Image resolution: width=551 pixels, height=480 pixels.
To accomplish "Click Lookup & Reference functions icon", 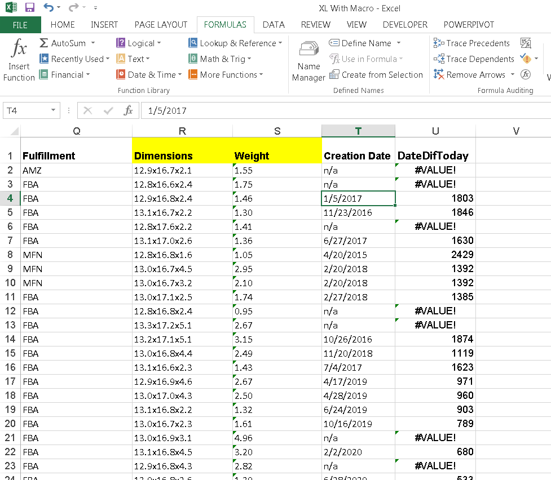I will pos(192,43).
